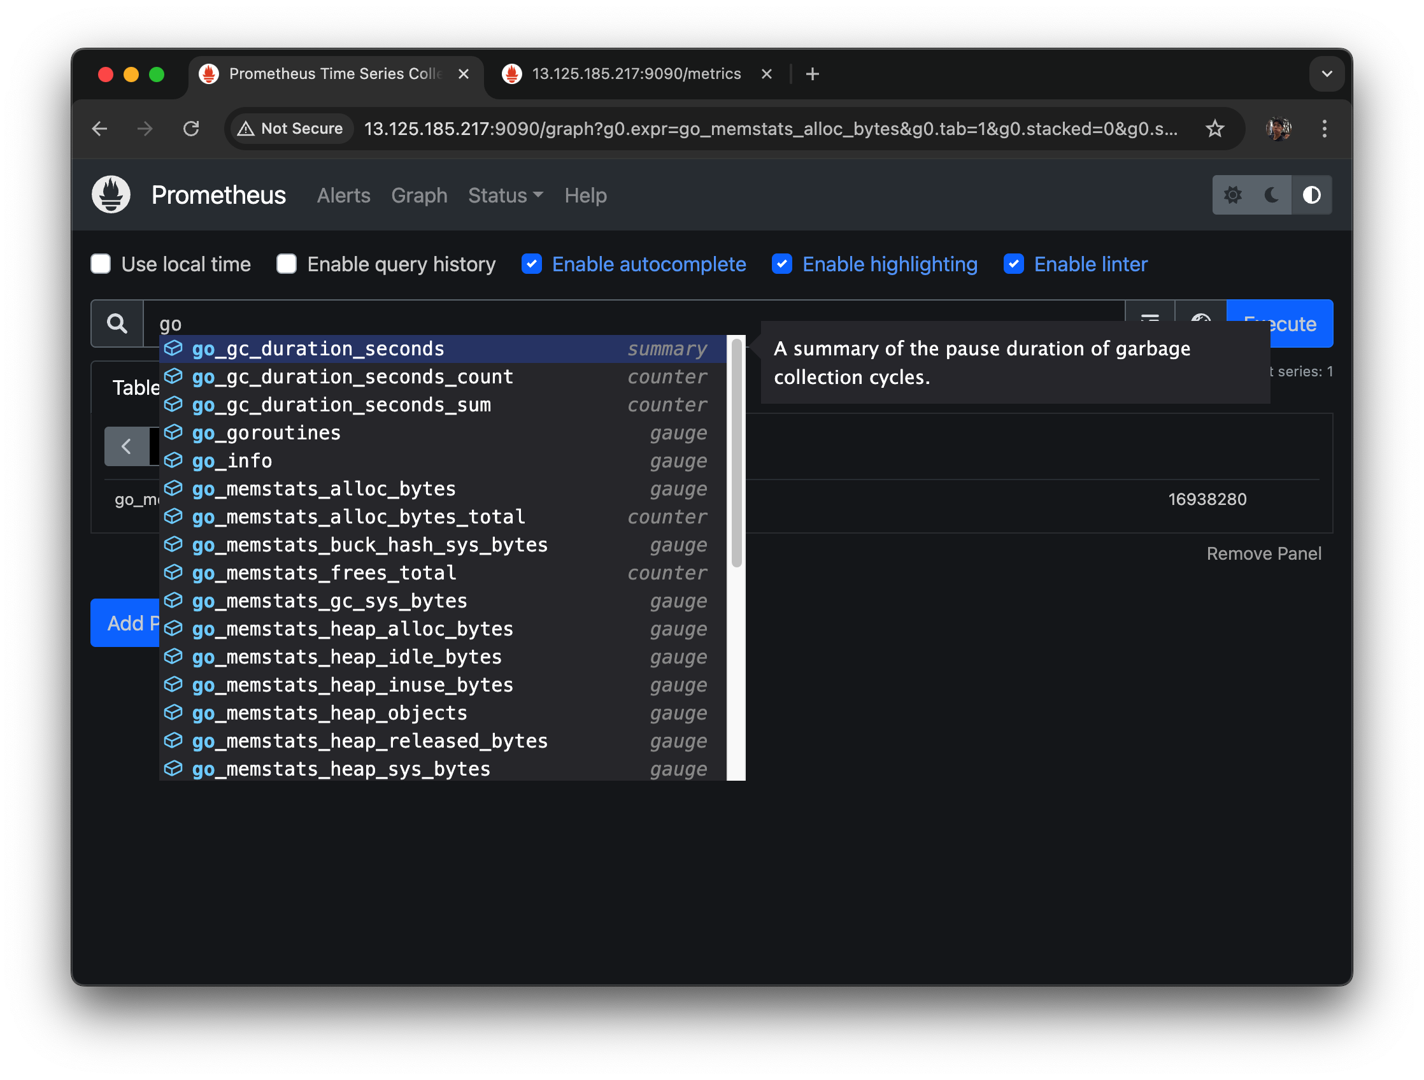Select the browser-preferred contrast theme icon
The height and width of the screenshot is (1080, 1424).
coord(1311,194)
